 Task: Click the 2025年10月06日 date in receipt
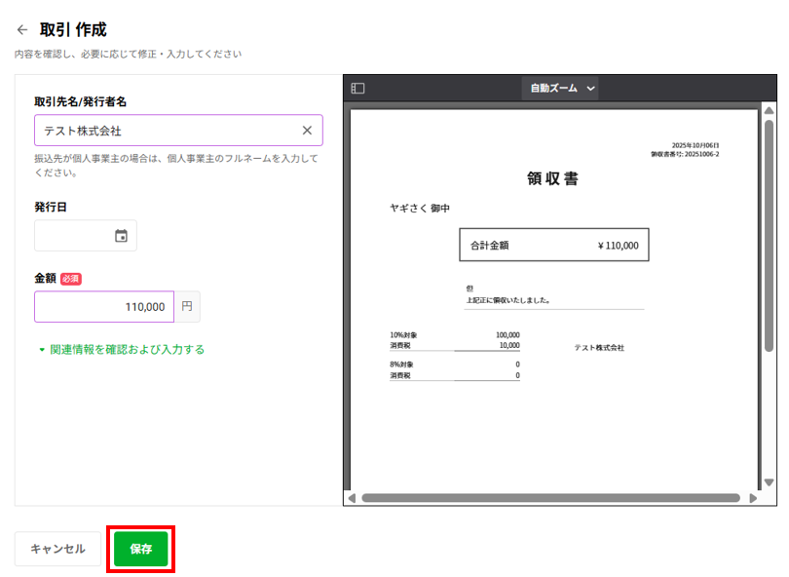click(x=695, y=145)
